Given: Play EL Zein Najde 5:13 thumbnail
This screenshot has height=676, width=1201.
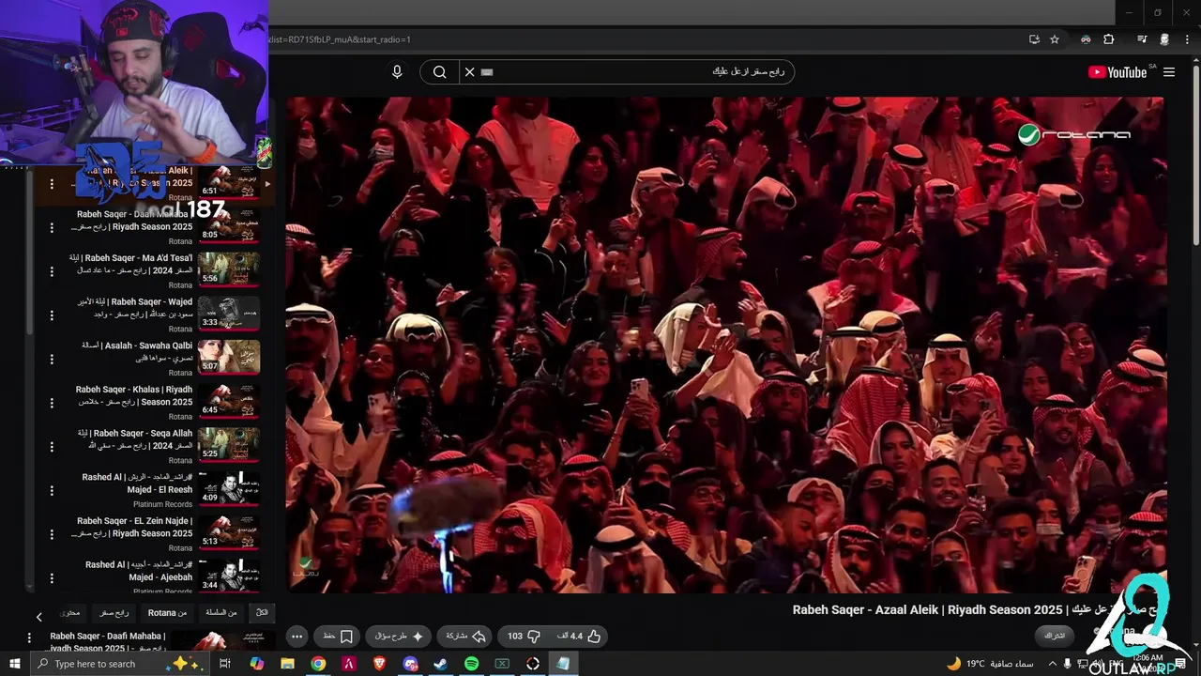Looking at the screenshot, I should pyautogui.click(x=229, y=531).
